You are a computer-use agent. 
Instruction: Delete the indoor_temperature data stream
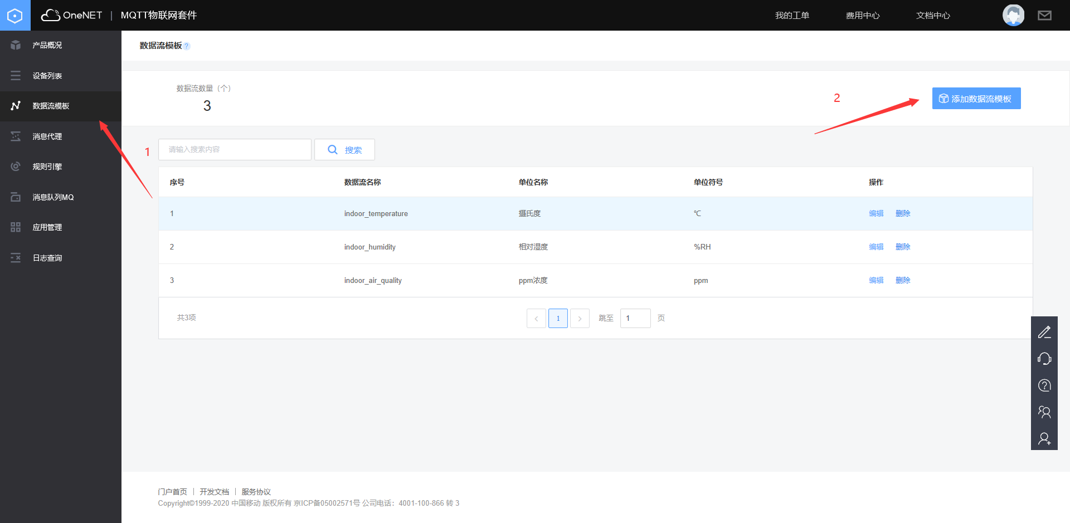903,214
